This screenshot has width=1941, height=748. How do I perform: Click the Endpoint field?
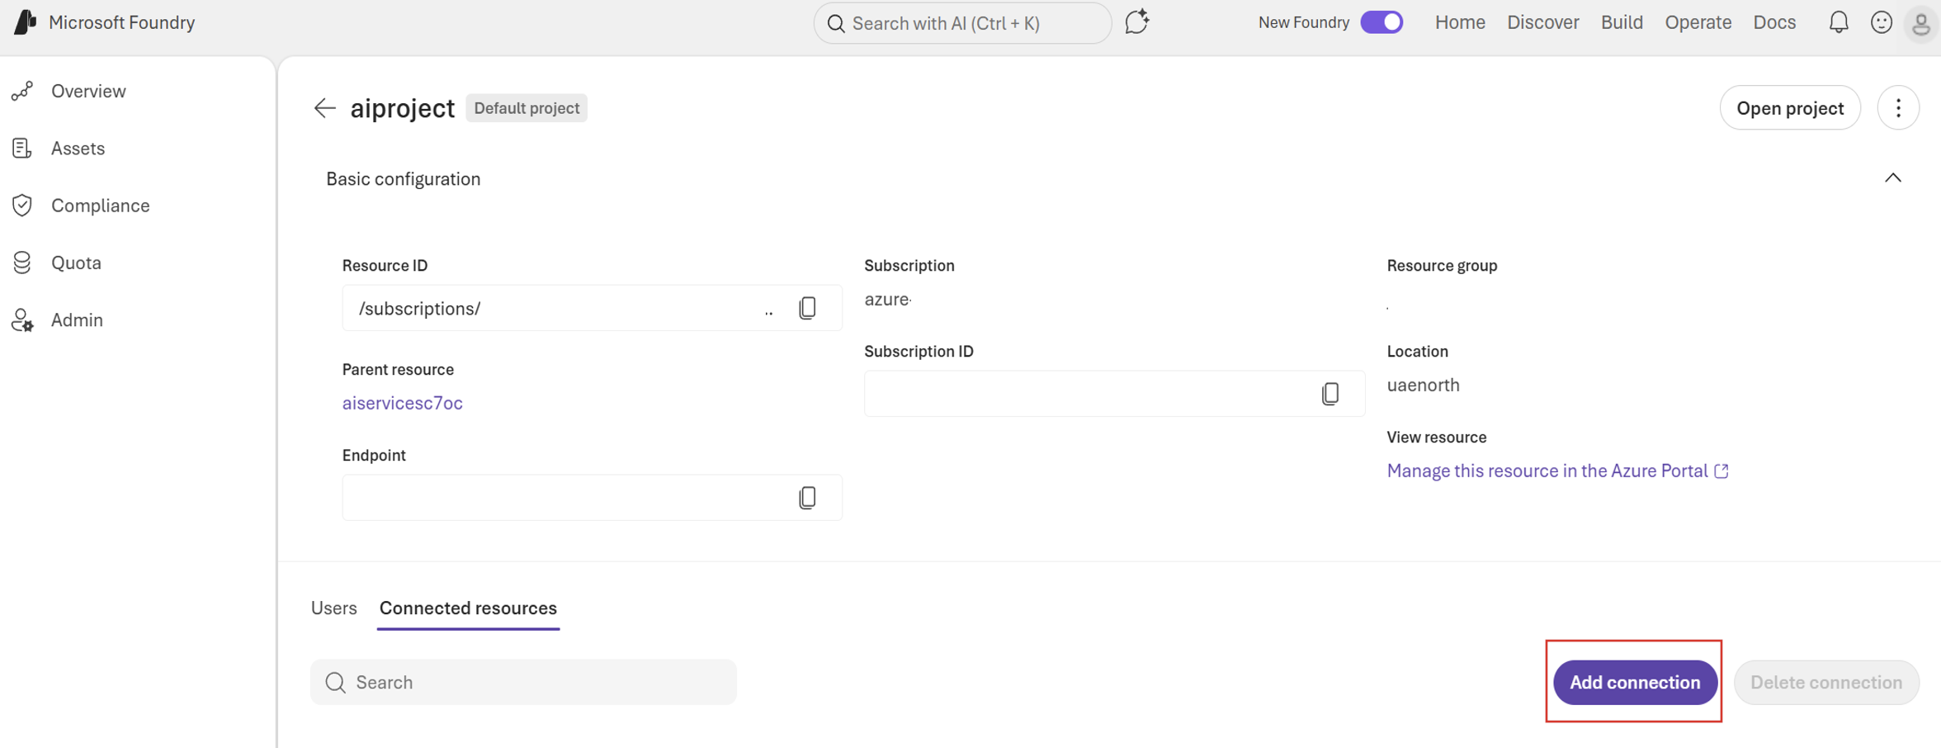coord(592,498)
